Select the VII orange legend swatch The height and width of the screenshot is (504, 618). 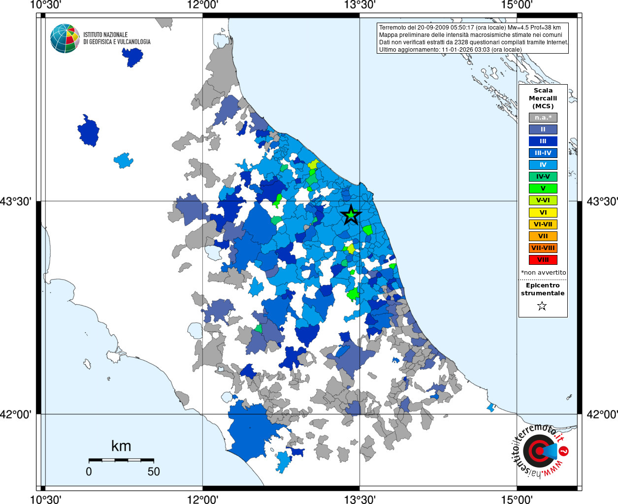pos(543,236)
